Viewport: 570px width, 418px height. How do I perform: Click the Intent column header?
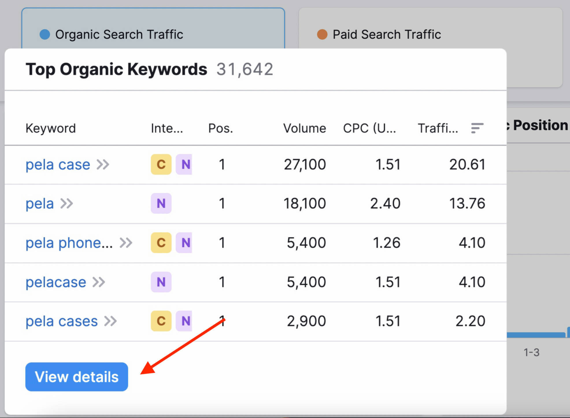click(167, 128)
